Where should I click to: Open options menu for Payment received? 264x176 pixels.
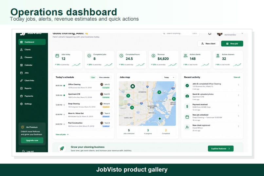coord(238,106)
